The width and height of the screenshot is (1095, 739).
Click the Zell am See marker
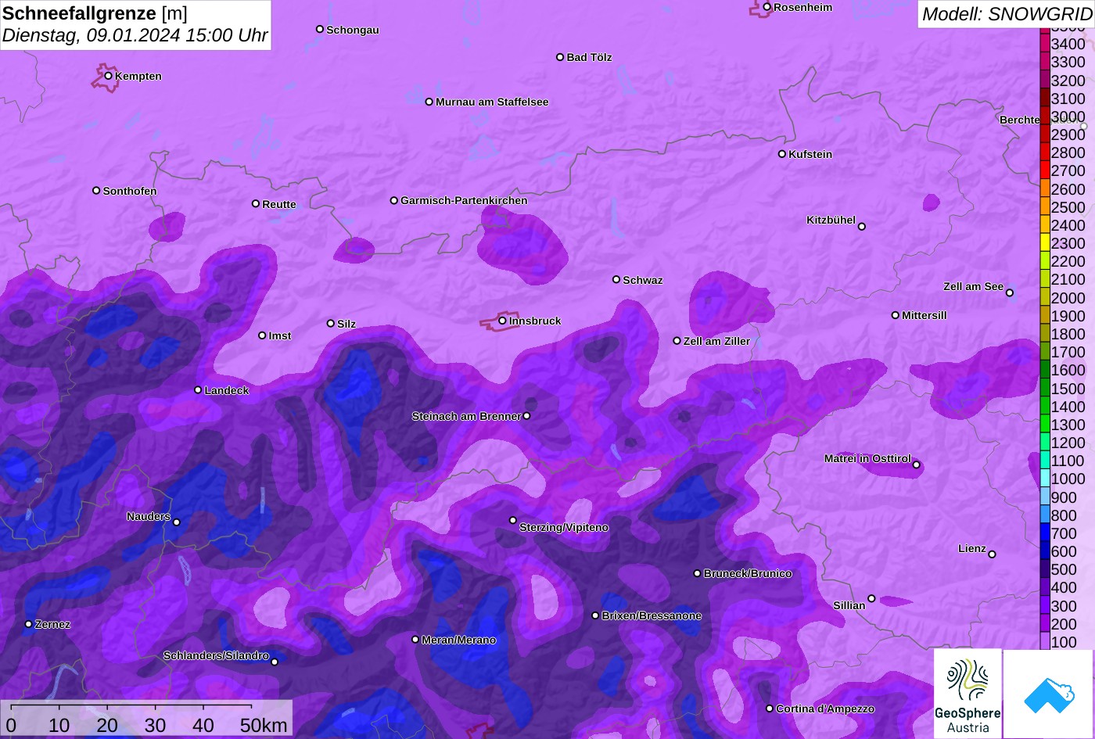[1010, 293]
